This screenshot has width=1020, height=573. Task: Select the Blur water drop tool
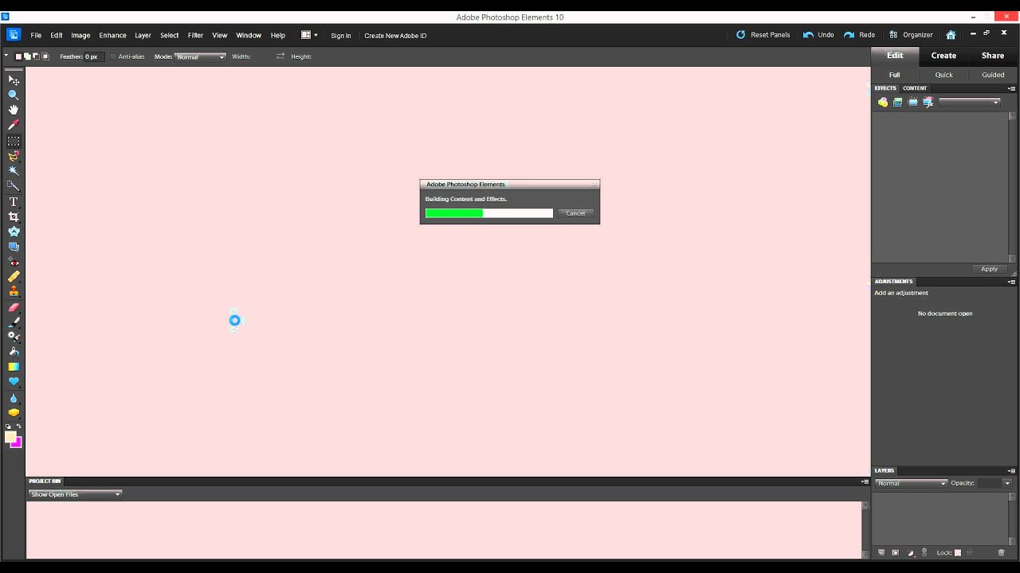click(14, 398)
